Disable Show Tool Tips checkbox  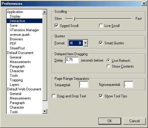(x=101, y=96)
